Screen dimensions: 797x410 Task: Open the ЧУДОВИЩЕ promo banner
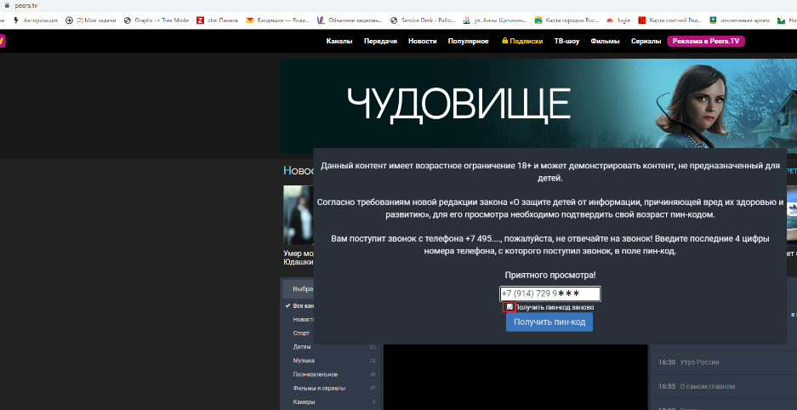tap(538, 105)
